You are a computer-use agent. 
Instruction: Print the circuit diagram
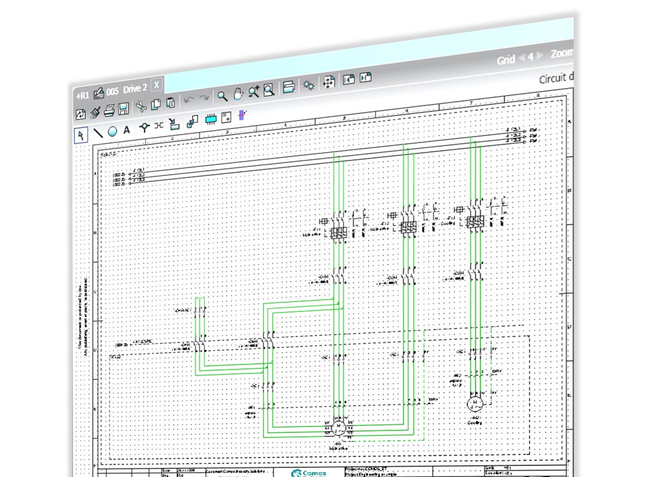coord(109,110)
